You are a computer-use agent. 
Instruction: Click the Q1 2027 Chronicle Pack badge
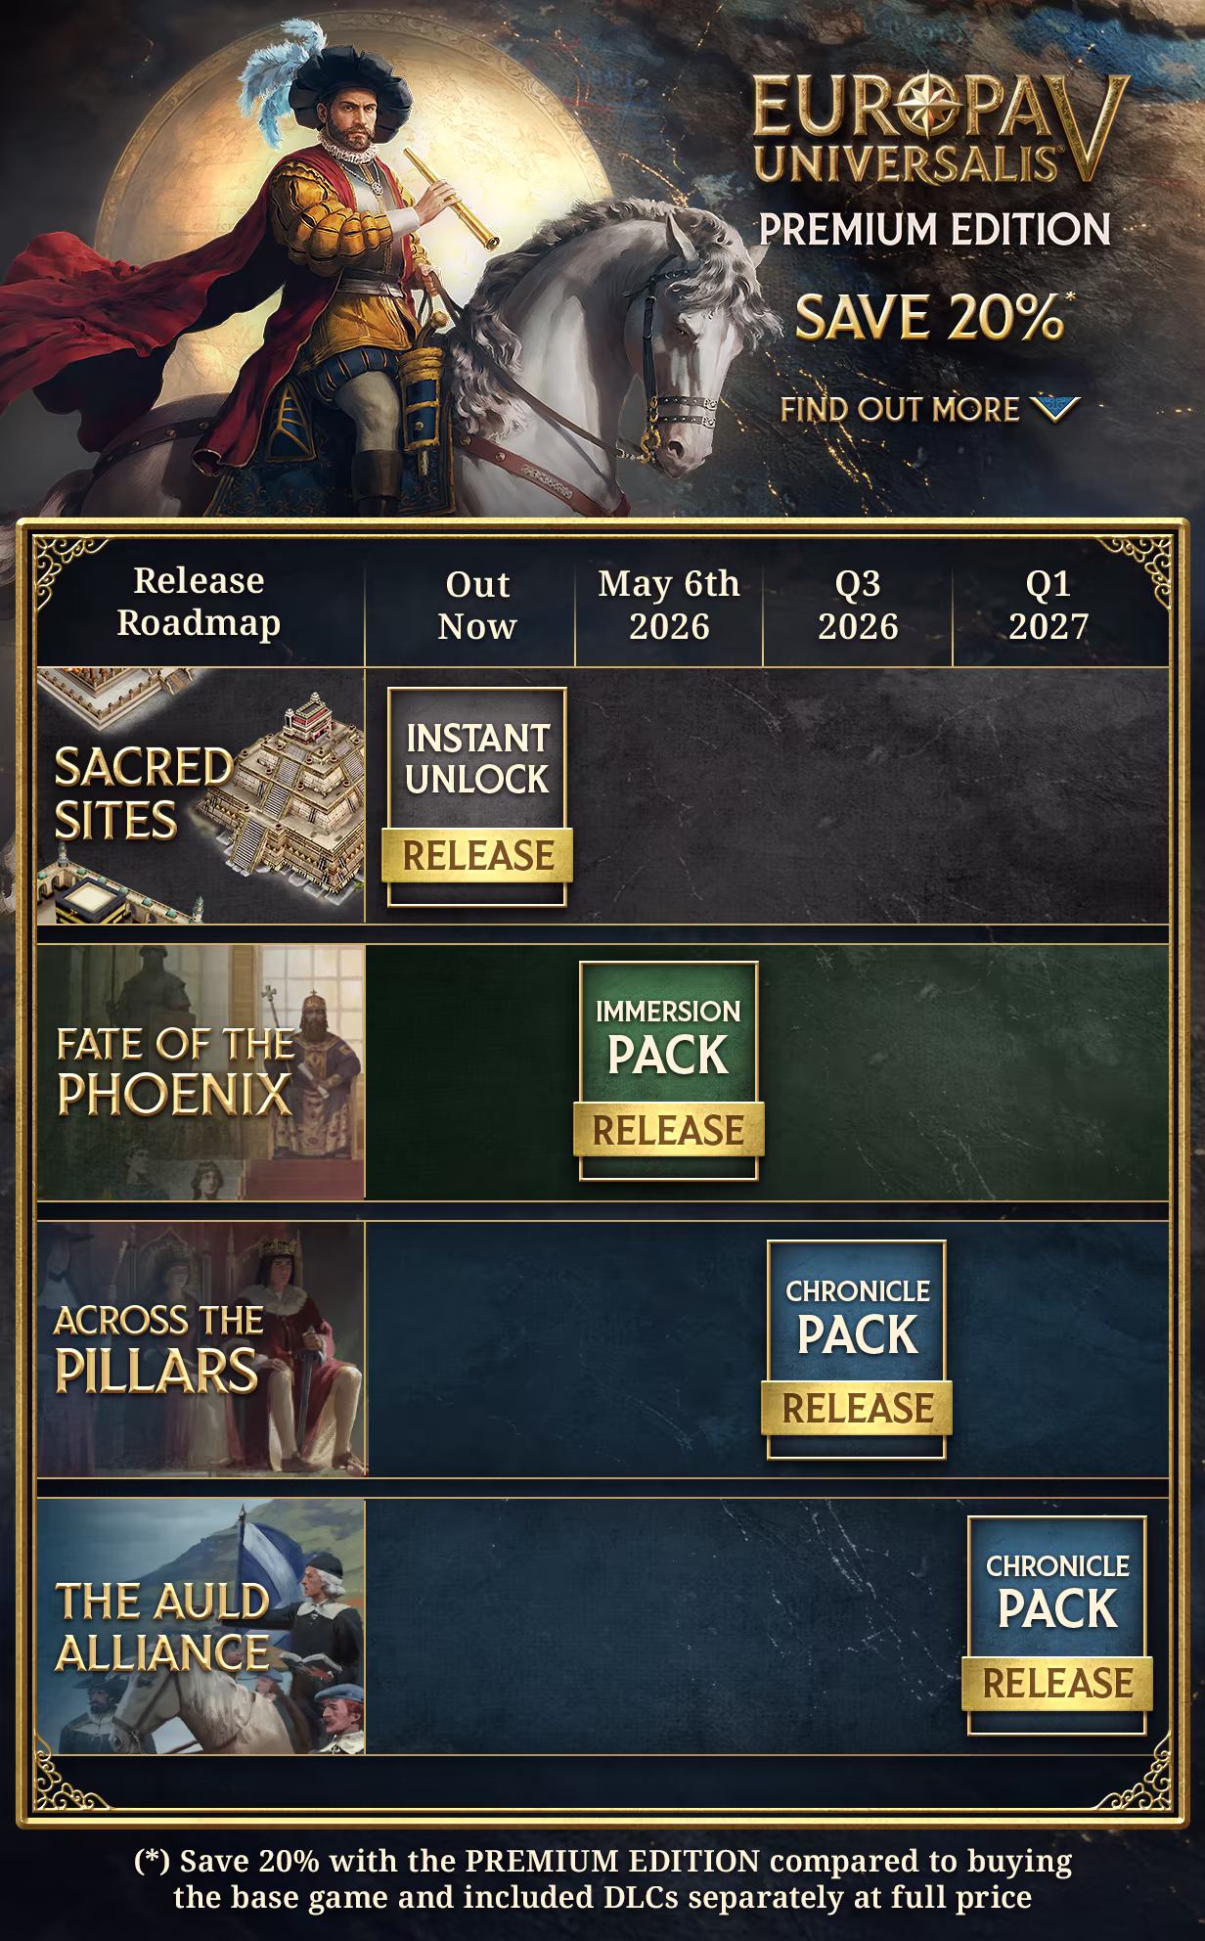coord(1057,1625)
